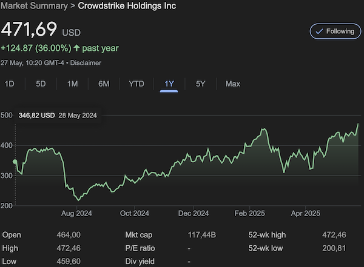The height and width of the screenshot is (267, 364).
Task: Click the checkmark icon in Following button
Action: click(x=320, y=31)
